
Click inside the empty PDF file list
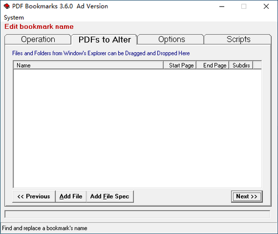coord(137,127)
